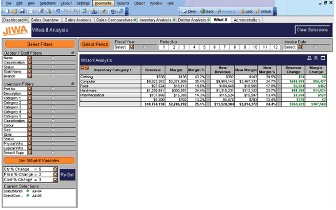The height and width of the screenshot is (210, 336).
Task: Switch to the Administration tab
Action: 247,20
